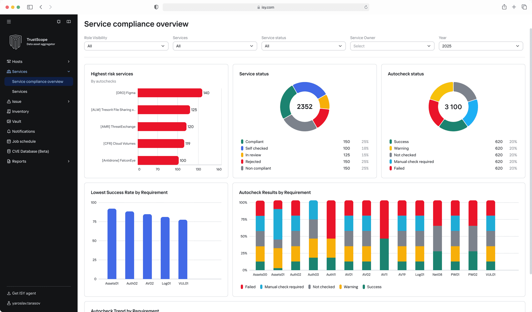The height and width of the screenshot is (312, 532).
Task: Open the Role Visibility dropdown
Action: tap(126, 46)
